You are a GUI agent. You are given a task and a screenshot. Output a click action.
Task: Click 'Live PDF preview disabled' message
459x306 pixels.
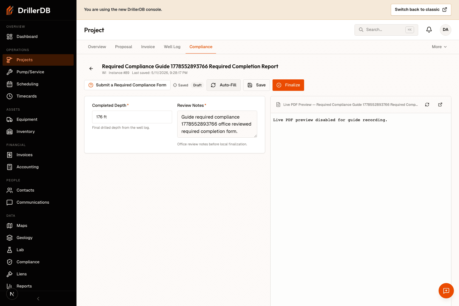coord(330,120)
